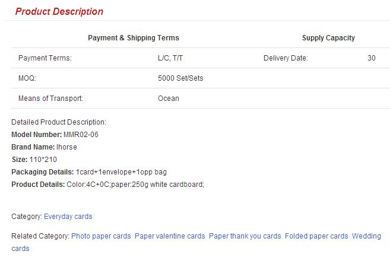Click the Supply Capacity column header
The width and height of the screenshot is (390, 267).
(328, 38)
